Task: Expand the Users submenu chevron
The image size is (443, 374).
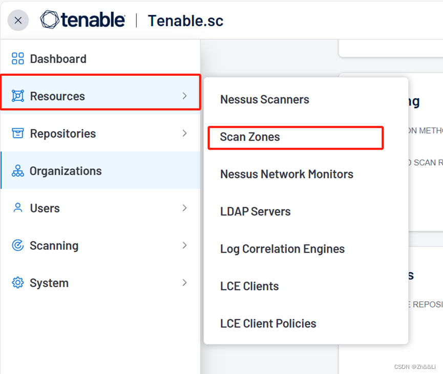Action: (184, 208)
